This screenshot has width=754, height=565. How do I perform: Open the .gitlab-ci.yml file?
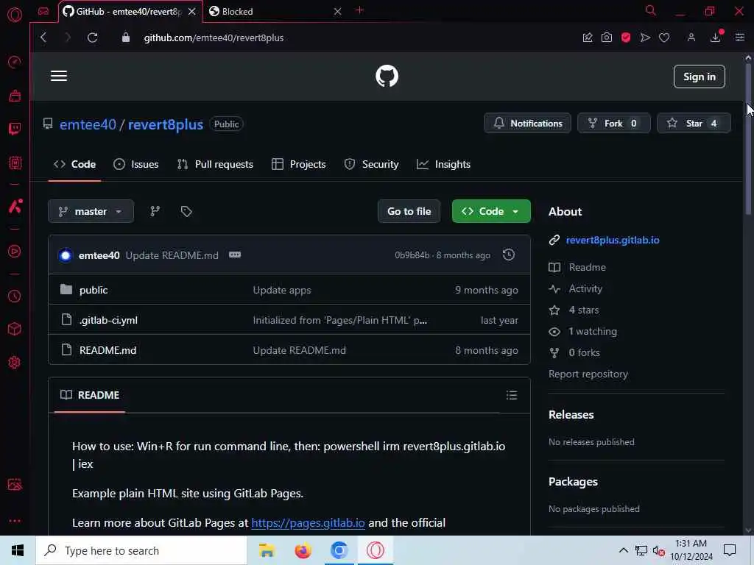(108, 320)
